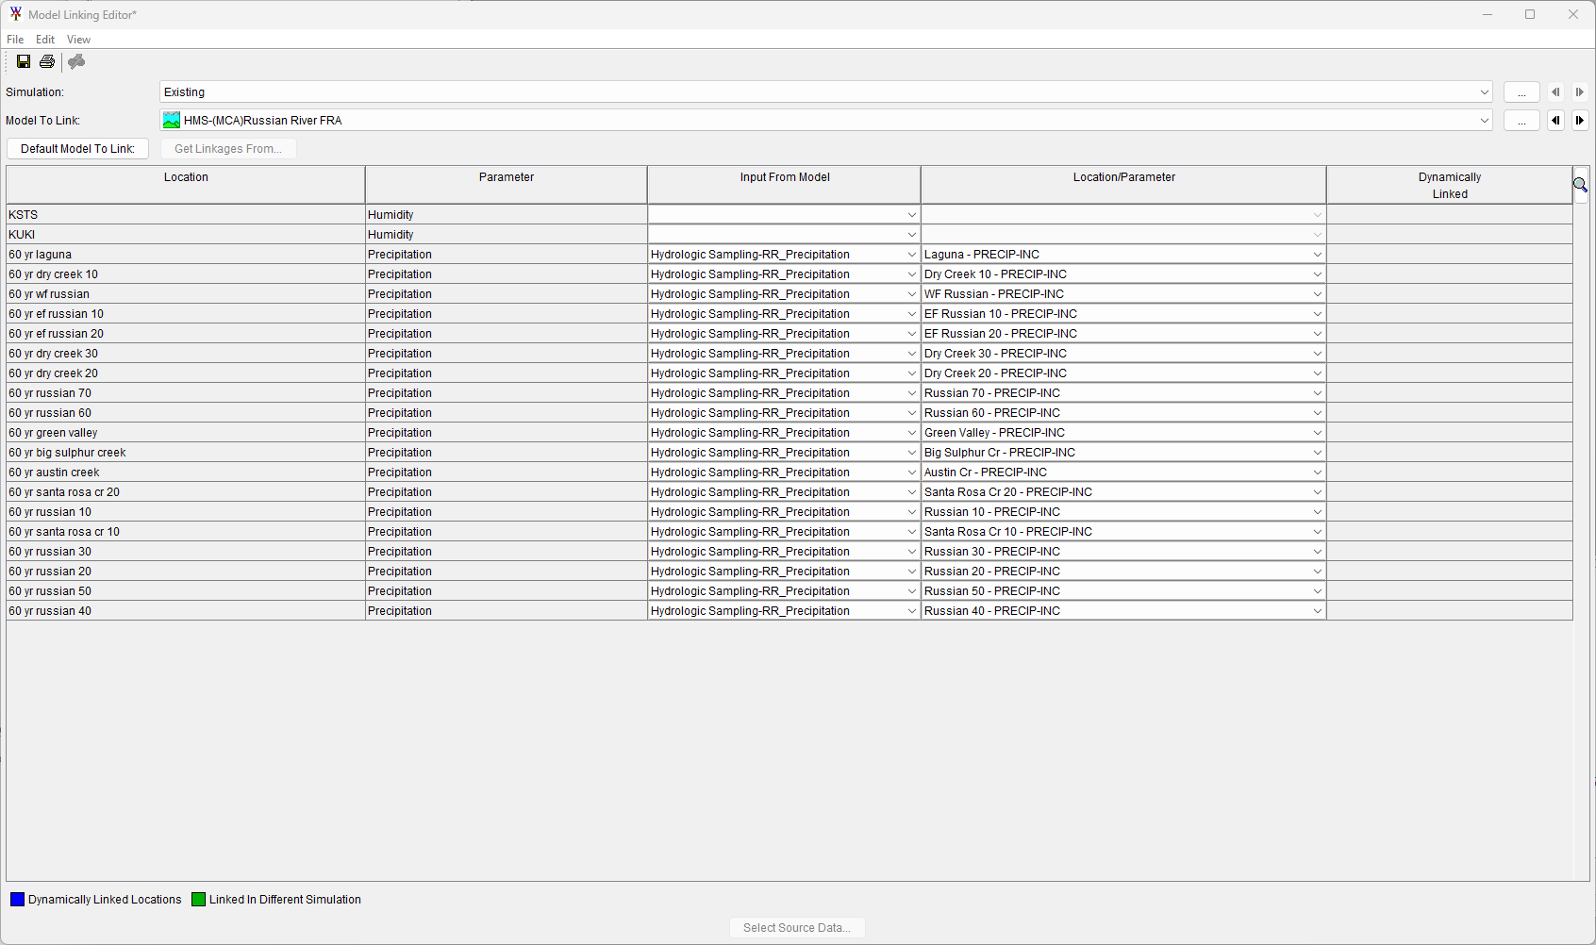Click the HMS landscape icon in Model To Link
The image size is (1596, 945).
[172, 121]
